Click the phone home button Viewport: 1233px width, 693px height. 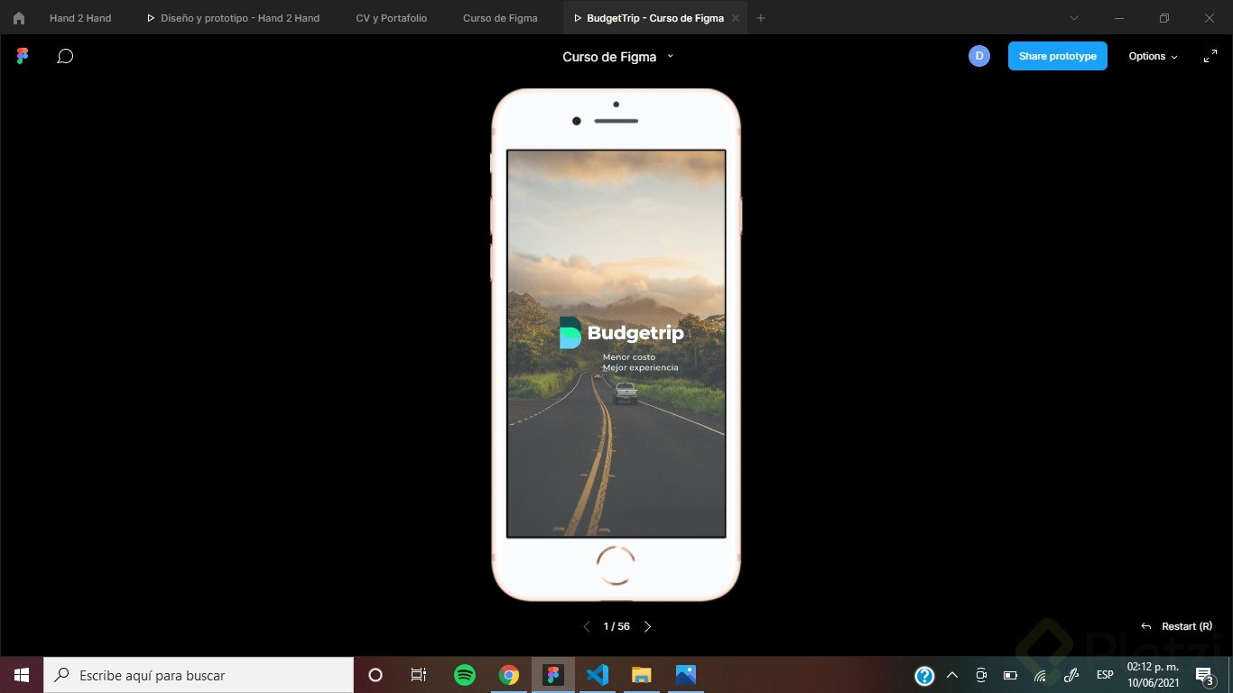[x=616, y=566]
